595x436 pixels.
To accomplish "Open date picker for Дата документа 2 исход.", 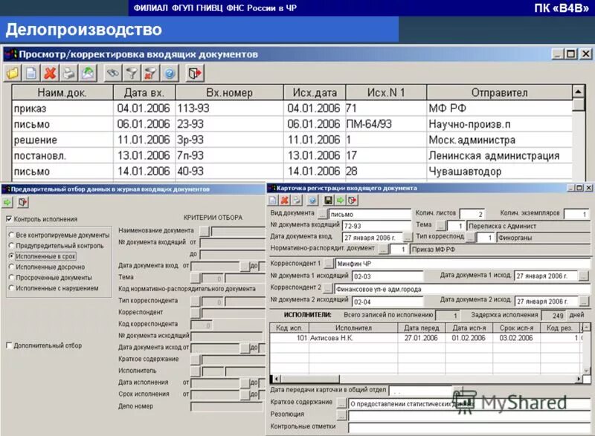I will 584,301.
